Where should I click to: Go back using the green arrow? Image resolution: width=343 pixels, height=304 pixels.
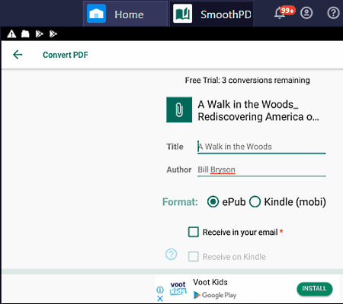point(18,55)
